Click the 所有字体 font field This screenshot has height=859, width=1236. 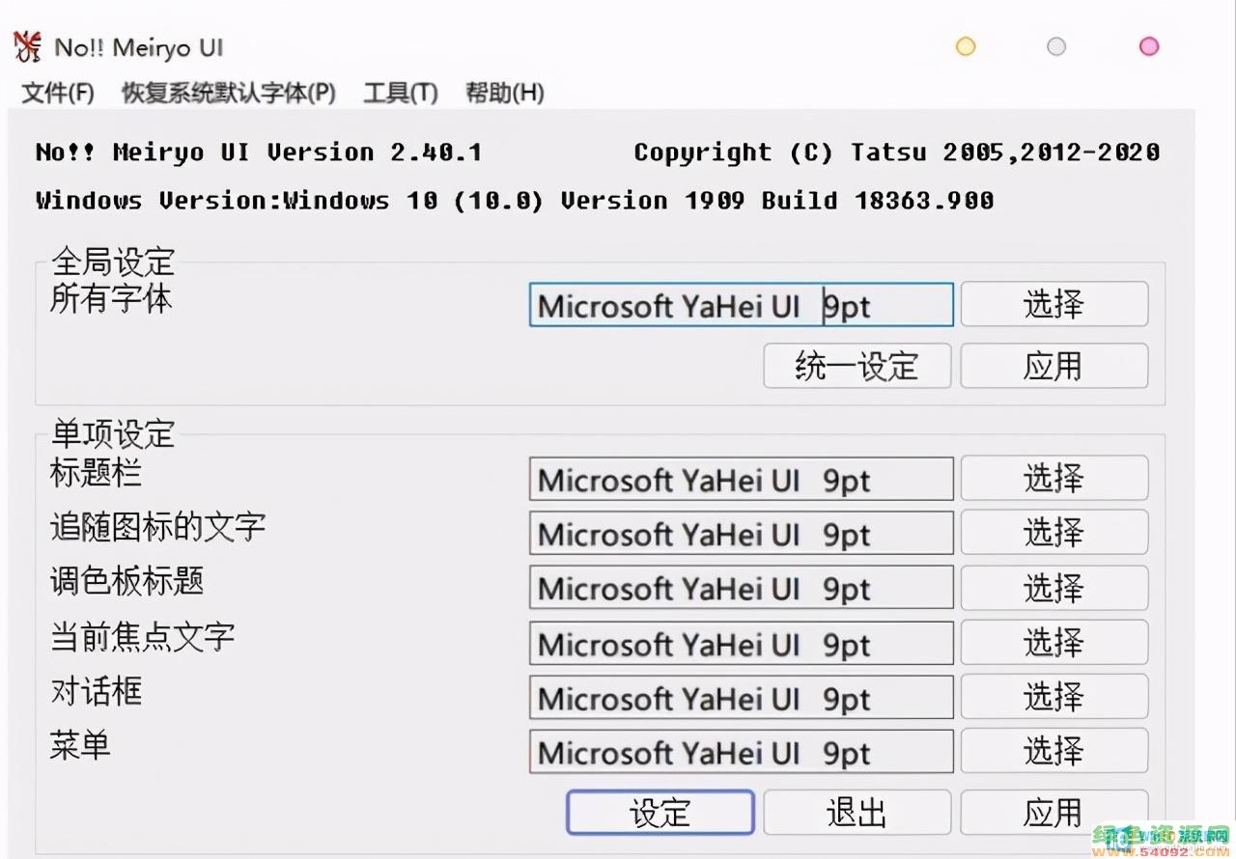point(741,305)
